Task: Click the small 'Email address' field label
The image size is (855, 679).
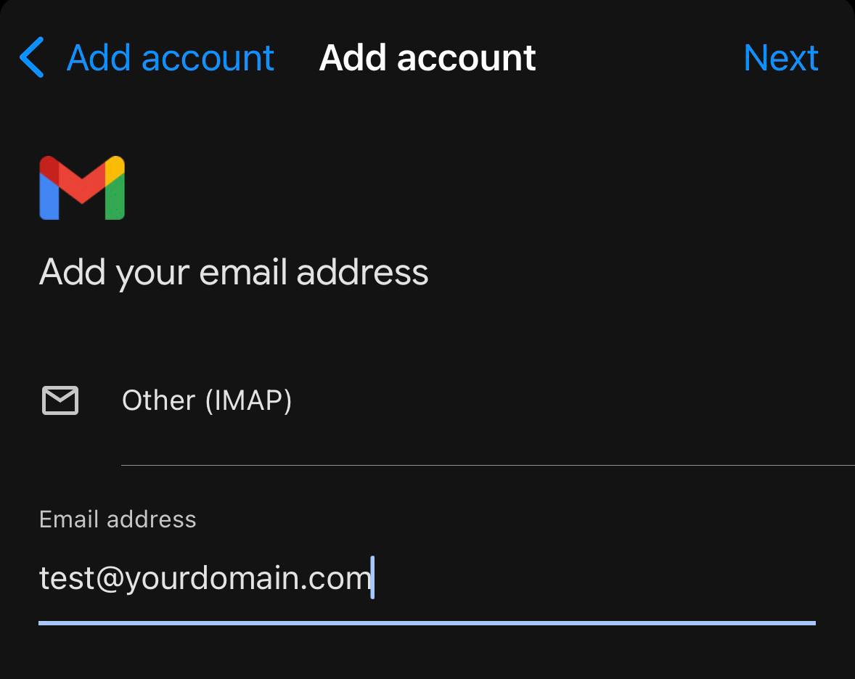Action: point(118,519)
